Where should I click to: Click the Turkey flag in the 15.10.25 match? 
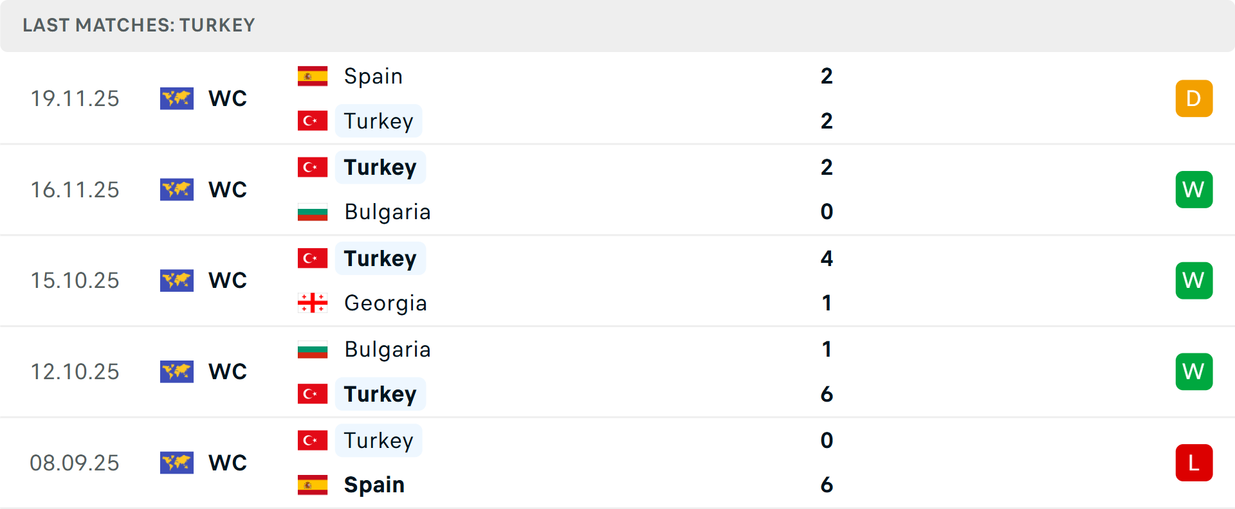pyautogui.click(x=313, y=258)
